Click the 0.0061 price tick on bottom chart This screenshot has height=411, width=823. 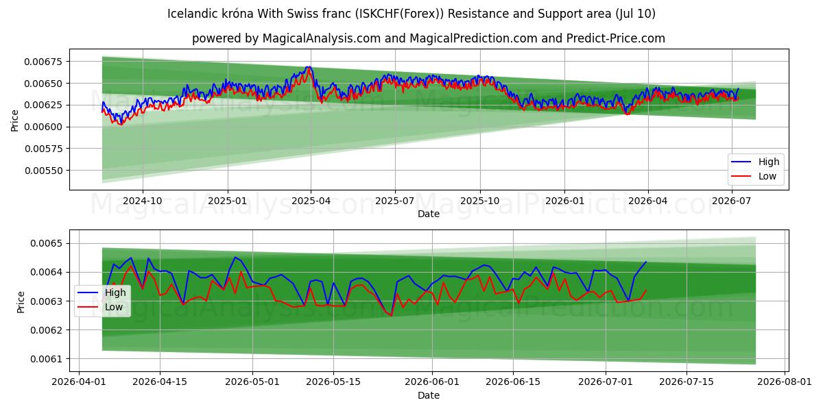46,359
